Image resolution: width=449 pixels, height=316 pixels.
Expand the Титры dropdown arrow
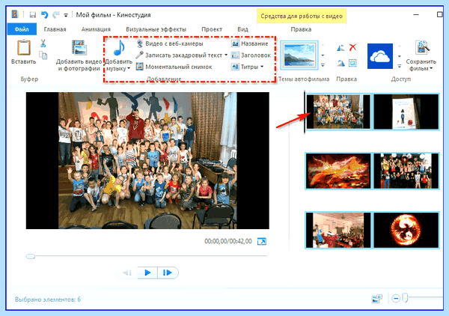coord(262,67)
